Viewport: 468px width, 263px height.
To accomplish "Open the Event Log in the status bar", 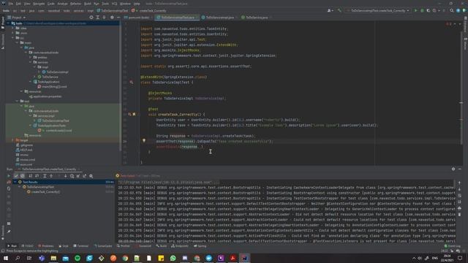I will pos(453,246).
